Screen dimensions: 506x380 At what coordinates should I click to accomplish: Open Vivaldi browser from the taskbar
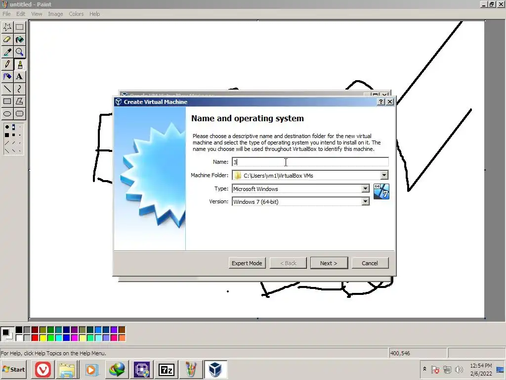click(43, 369)
